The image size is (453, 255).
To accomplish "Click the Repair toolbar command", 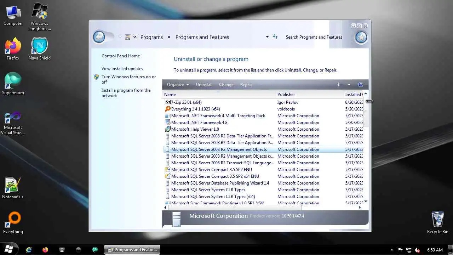I will coord(246,85).
